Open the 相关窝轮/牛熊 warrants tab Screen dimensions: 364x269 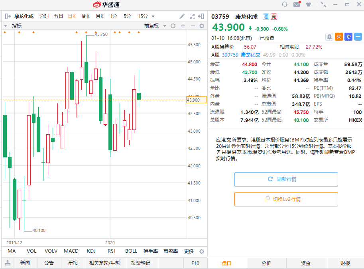pos(105,263)
